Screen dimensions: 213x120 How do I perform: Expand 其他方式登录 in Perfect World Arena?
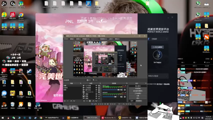[x=158, y=76]
